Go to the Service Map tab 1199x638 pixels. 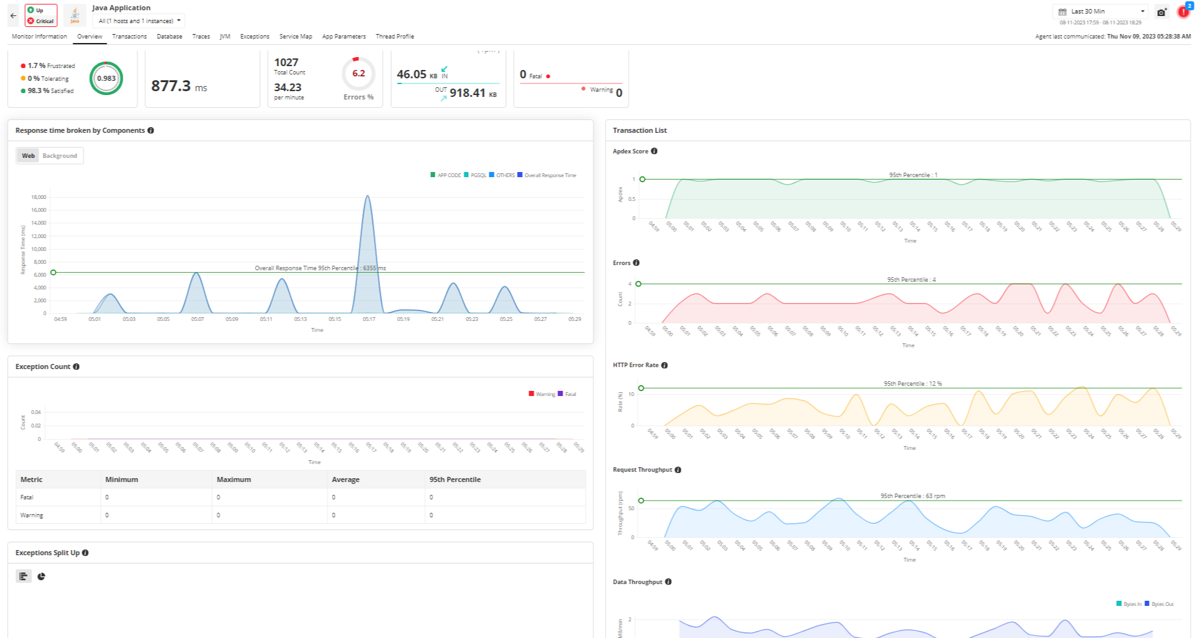[295, 37]
